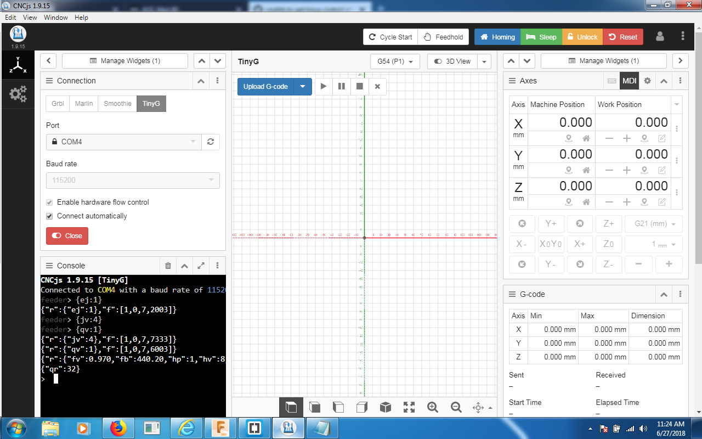This screenshot has width=702, height=439.
Task: Toggle Enable hardware flow control checkbox
Action: click(50, 202)
